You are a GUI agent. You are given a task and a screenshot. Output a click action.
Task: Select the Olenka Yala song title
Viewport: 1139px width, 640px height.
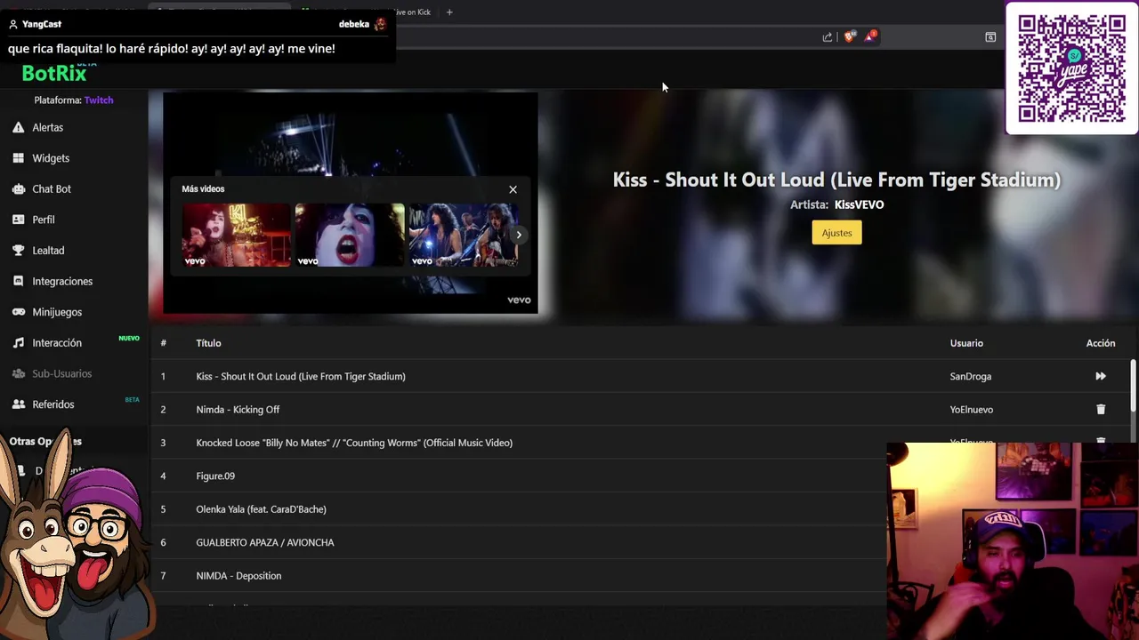261,509
